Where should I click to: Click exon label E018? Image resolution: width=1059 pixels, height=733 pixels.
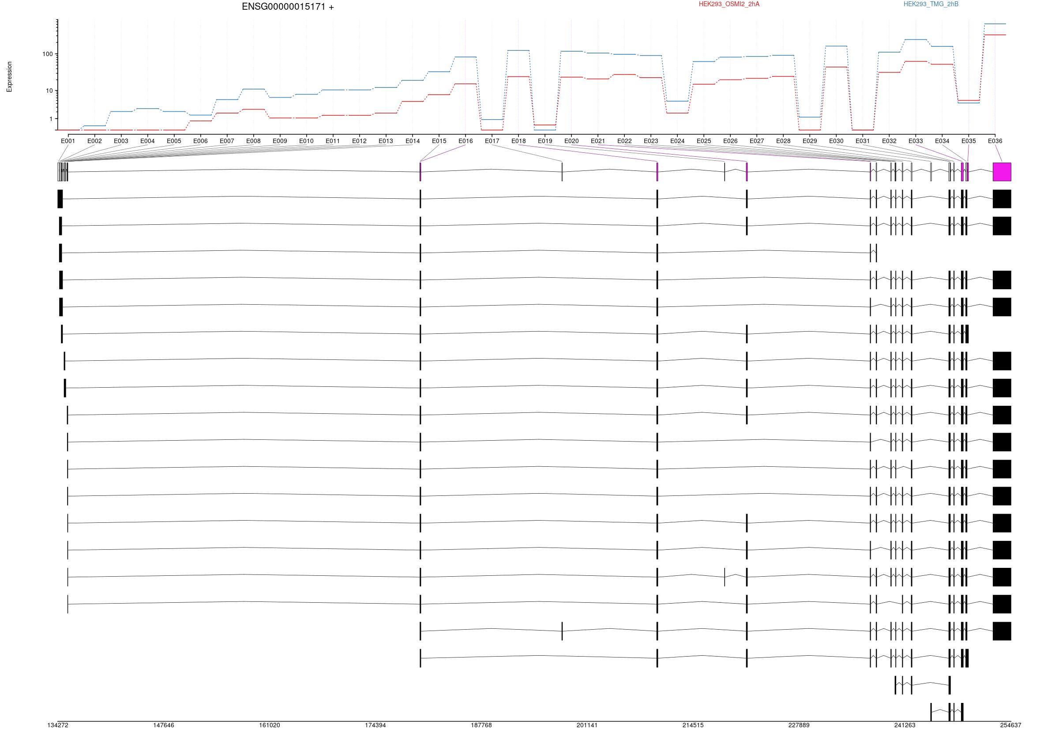[518, 141]
